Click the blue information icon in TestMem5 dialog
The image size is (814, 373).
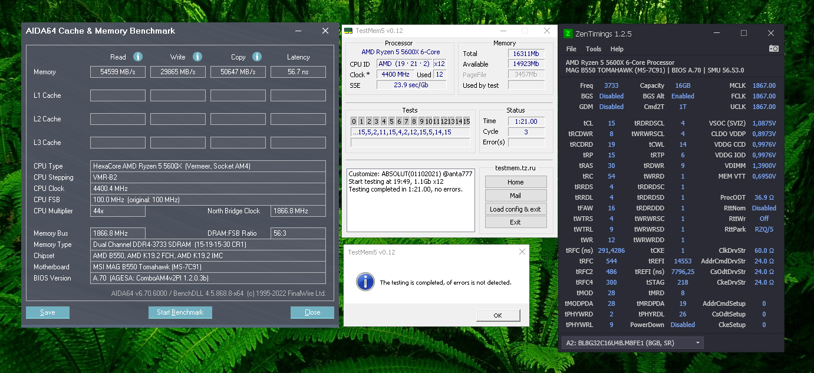(x=365, y=282)
